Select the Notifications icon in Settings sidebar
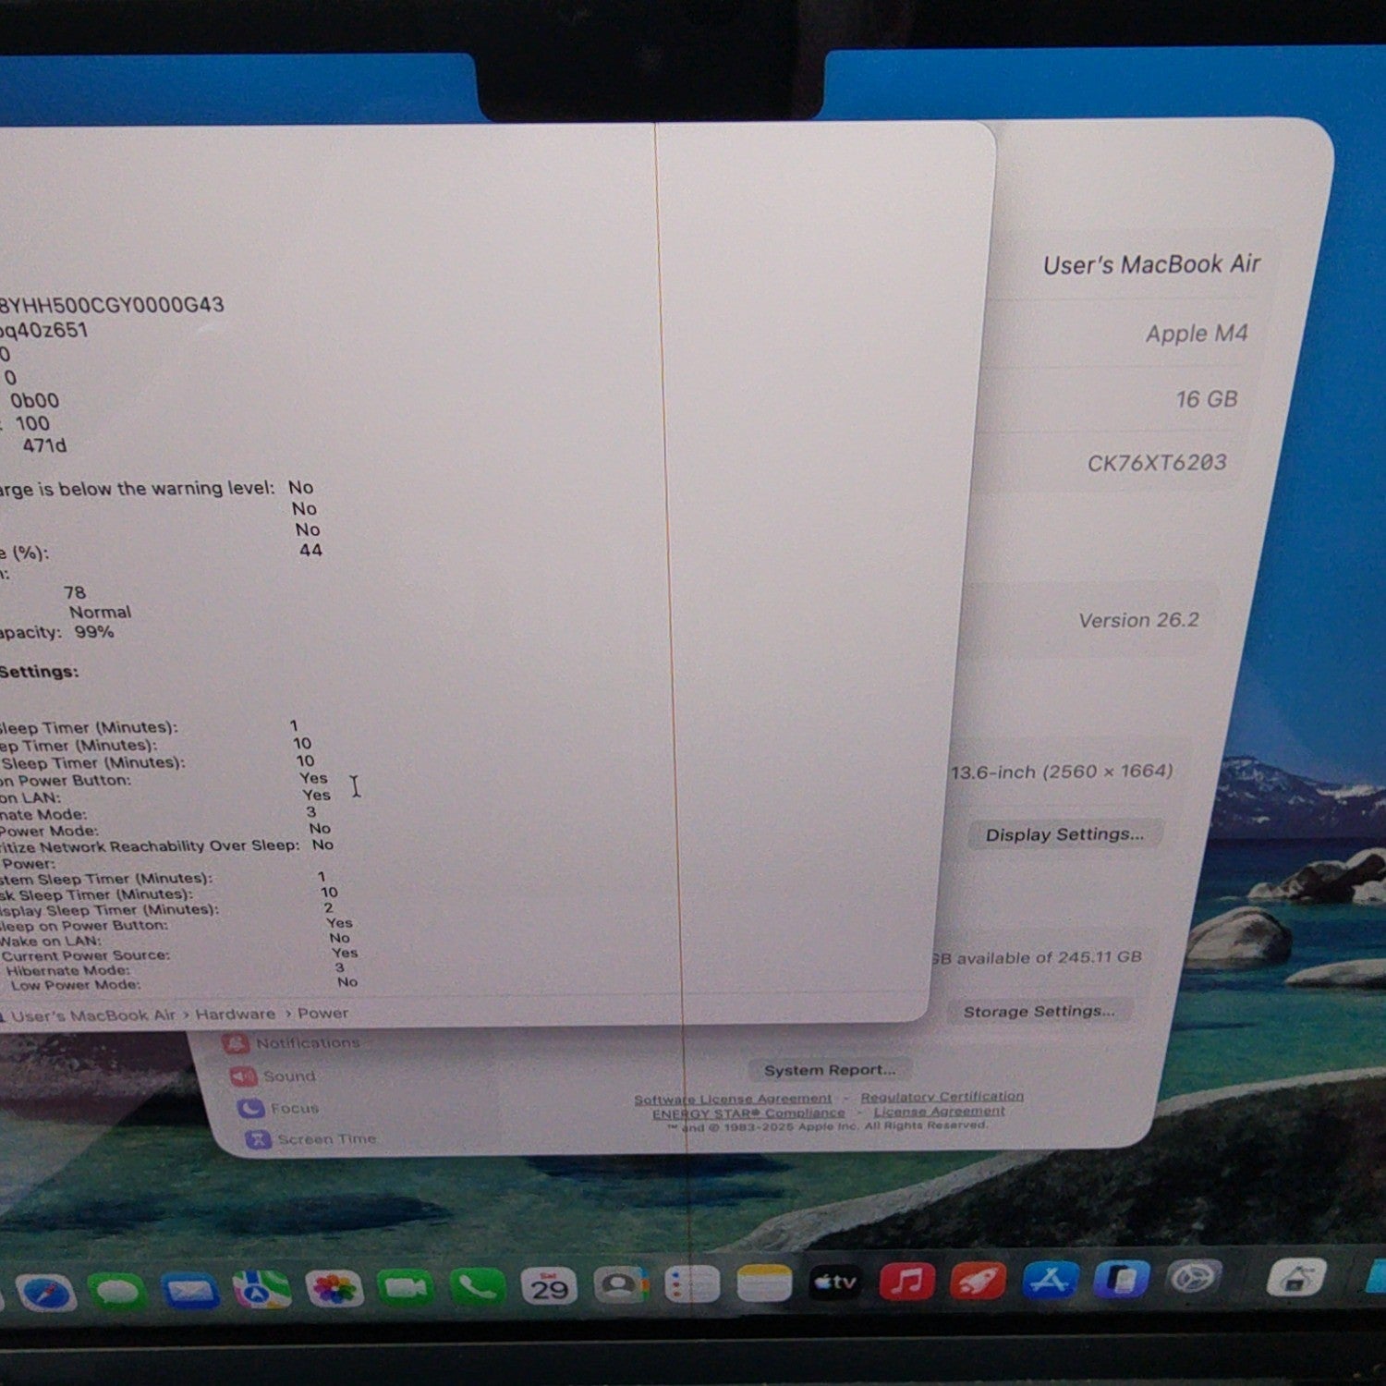 tap(236, 1043)
